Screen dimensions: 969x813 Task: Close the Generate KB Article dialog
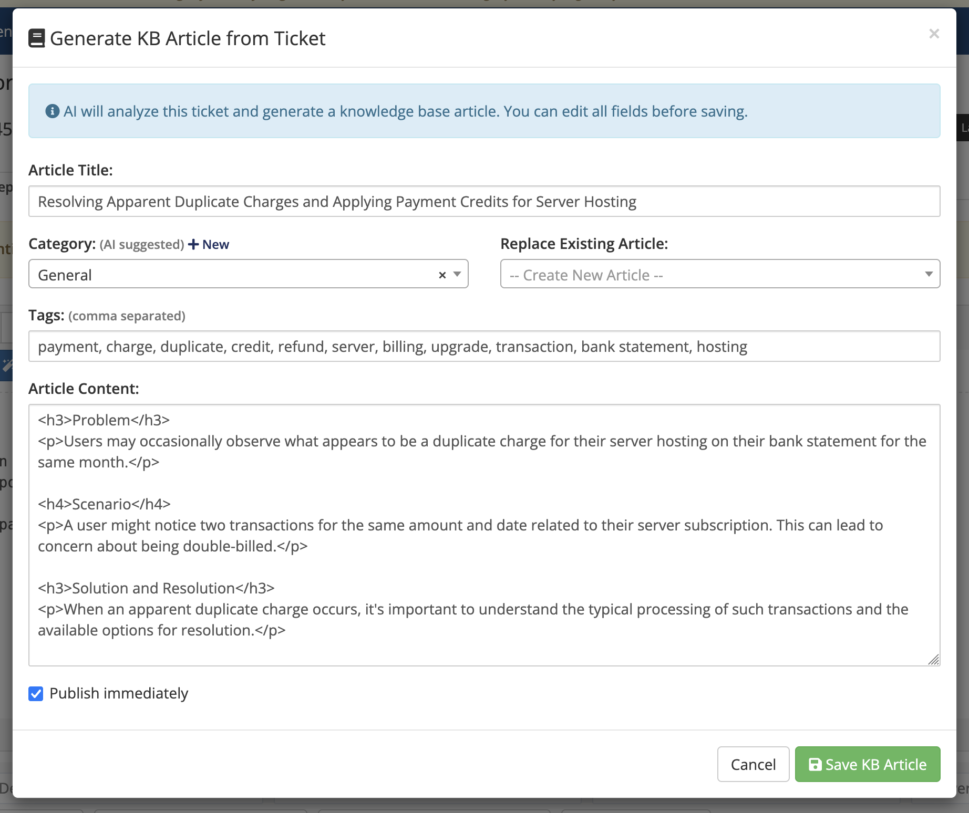pos(934,34)
